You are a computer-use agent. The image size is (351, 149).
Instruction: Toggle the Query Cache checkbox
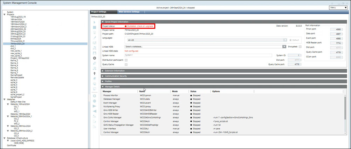pos(126,65)
